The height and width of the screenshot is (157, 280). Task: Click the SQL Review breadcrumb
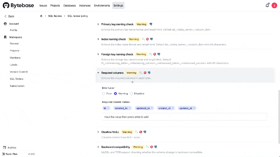point(55,16)
